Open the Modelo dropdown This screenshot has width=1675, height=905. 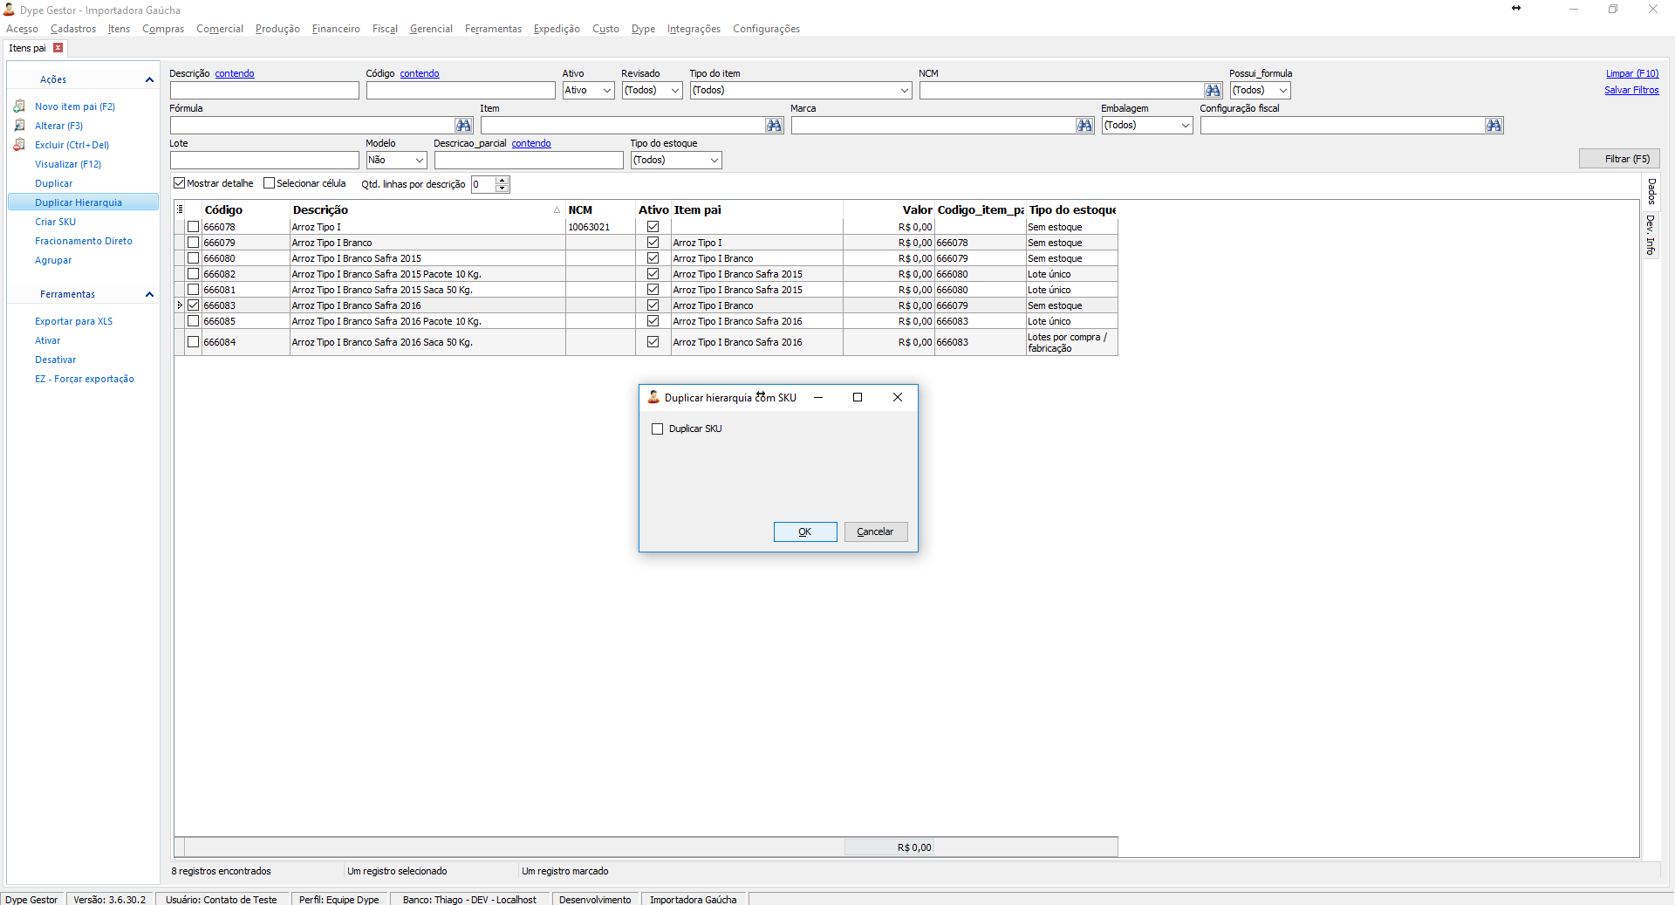pos(419,161)
